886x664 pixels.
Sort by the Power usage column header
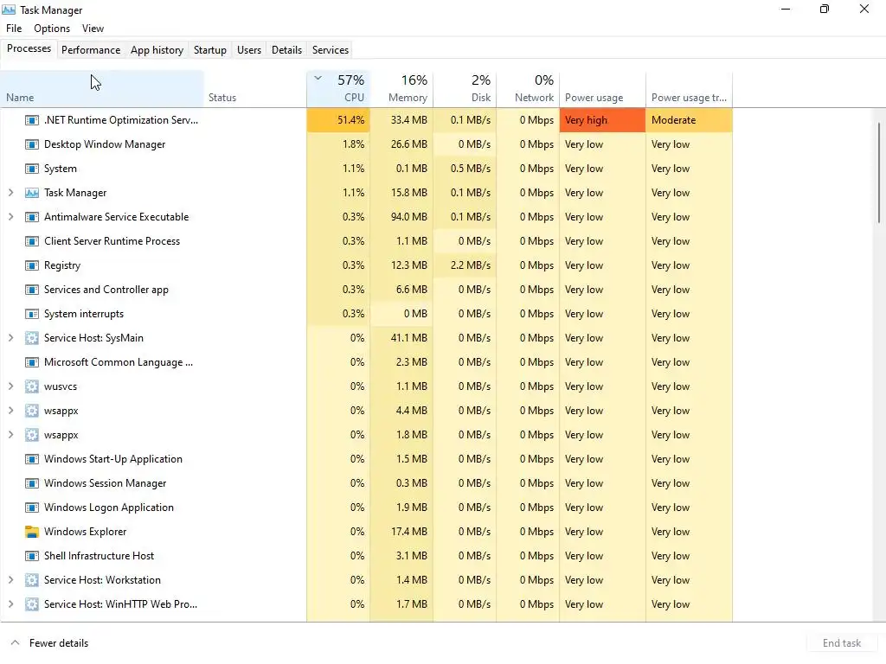pyautogui.click(x=602, y=89)
